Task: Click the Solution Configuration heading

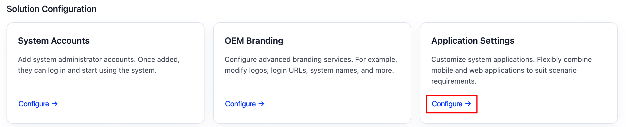Action: pos(52,9)
